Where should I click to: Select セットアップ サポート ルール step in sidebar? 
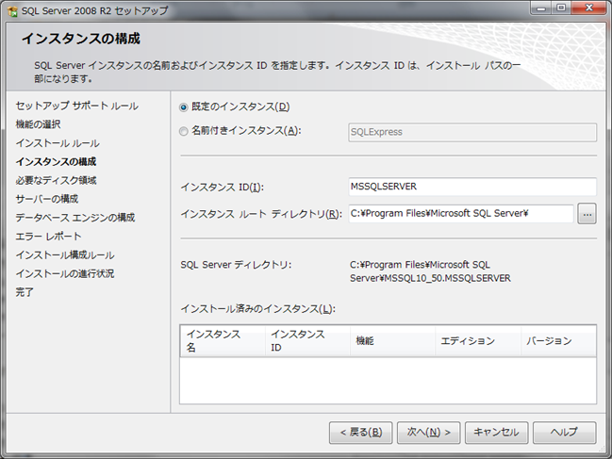(x=77, y=106)
